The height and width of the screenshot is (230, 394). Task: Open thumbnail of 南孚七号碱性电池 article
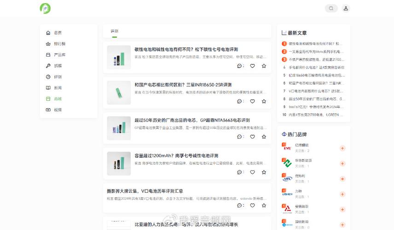click(x=119, y=163)
